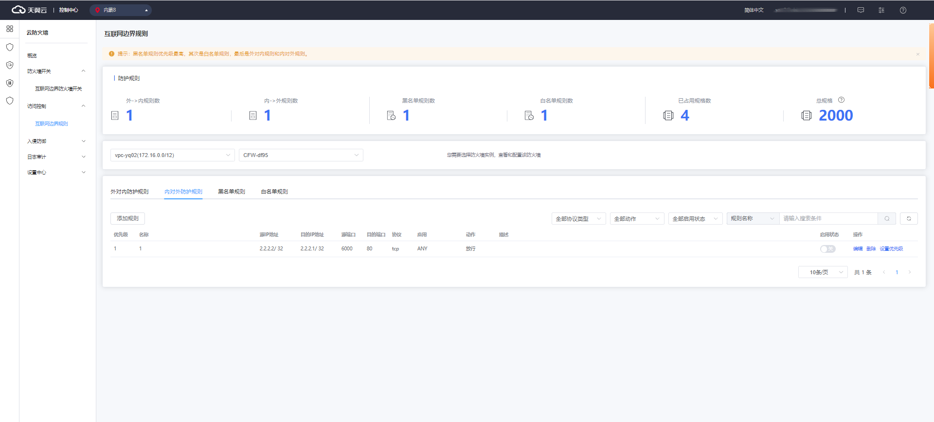Click the warning icon in the tip banner
Image resolution: width=934 pixels, height=422 pixels.
[111, 54]
